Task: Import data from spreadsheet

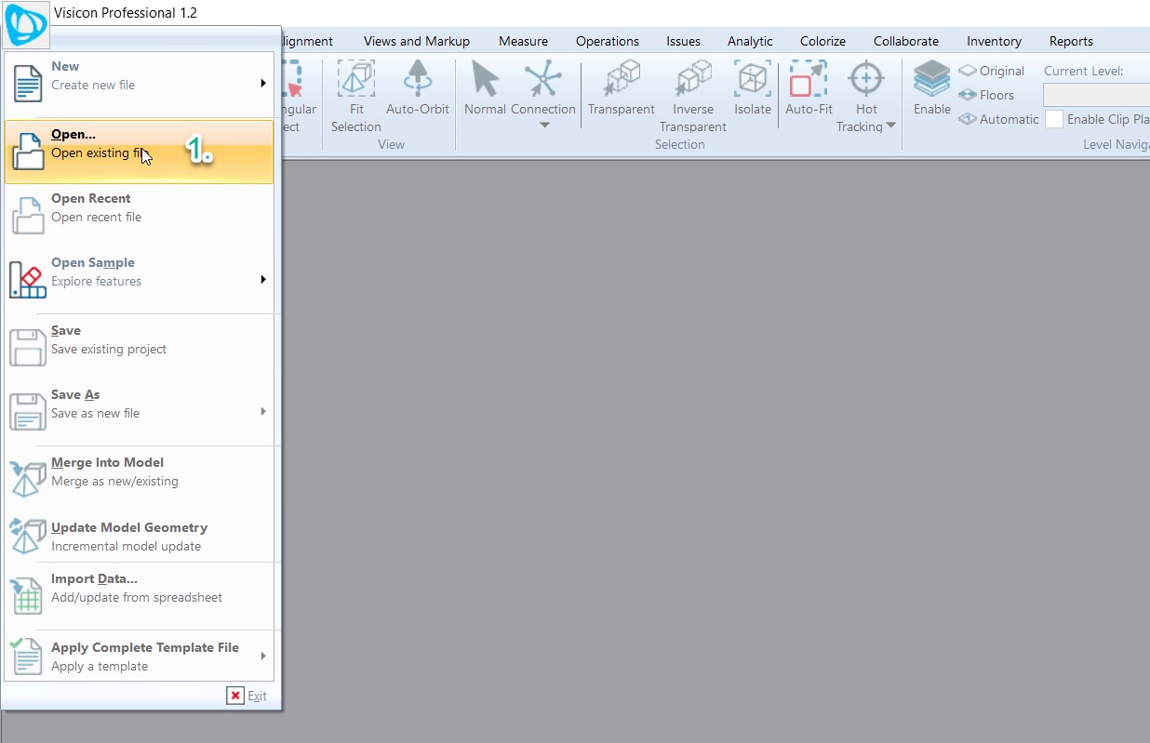Action: click(129, 588)
